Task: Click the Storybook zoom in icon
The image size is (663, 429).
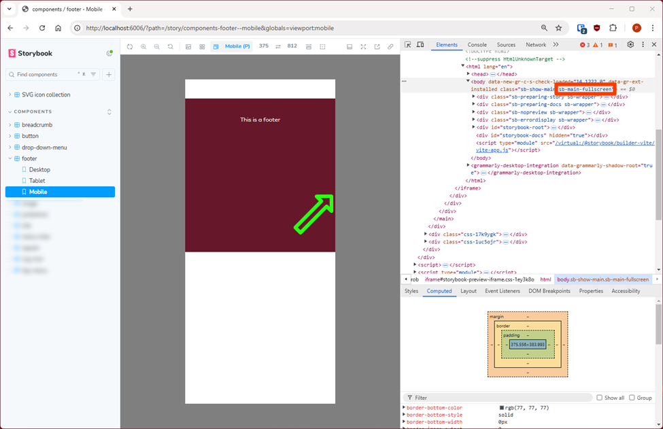Action: tap(143, 46)
